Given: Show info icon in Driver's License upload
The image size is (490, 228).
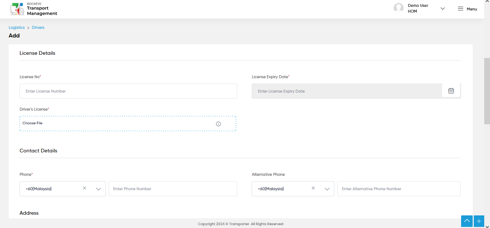Looking at the screenshot, I should (218, 124).
